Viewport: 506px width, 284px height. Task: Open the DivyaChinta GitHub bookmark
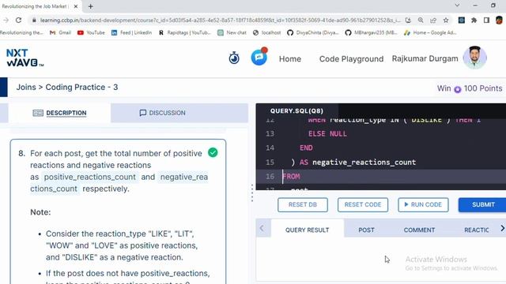313,32
